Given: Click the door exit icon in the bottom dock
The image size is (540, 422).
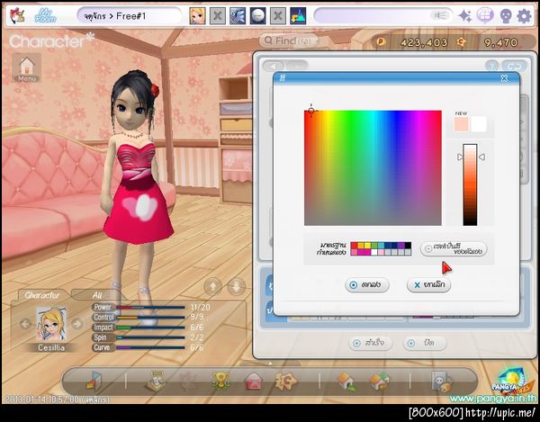Looking at the screenshot, I should [94, 382].
